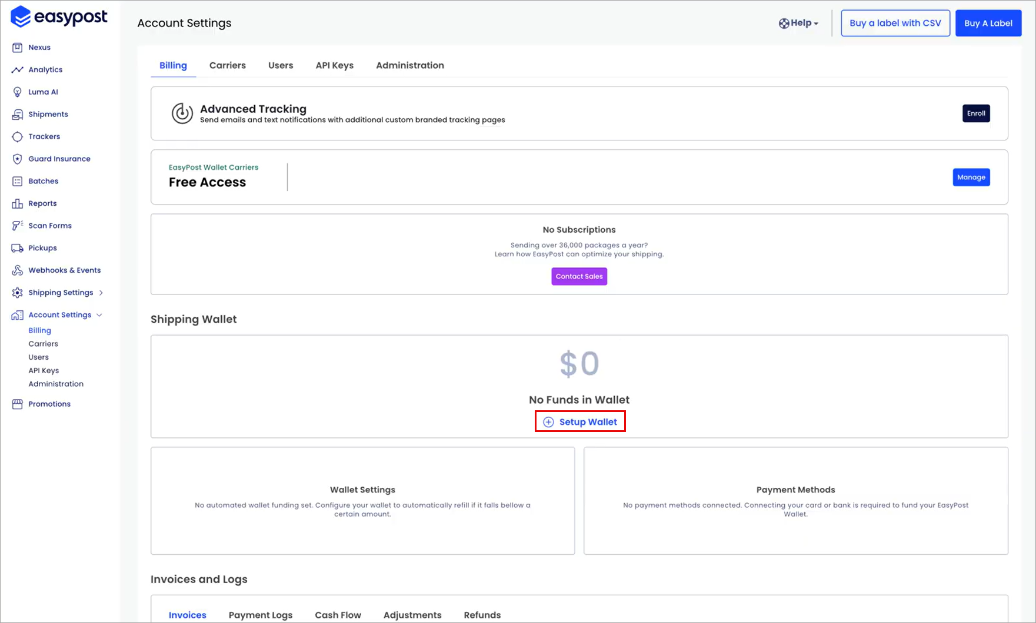
Task: Open Reports in the sidebar
Action: point(42,204)
